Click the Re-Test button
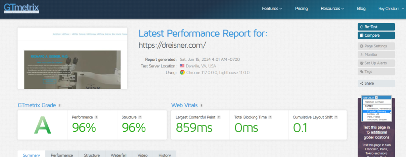 click(x=376, y=27)
